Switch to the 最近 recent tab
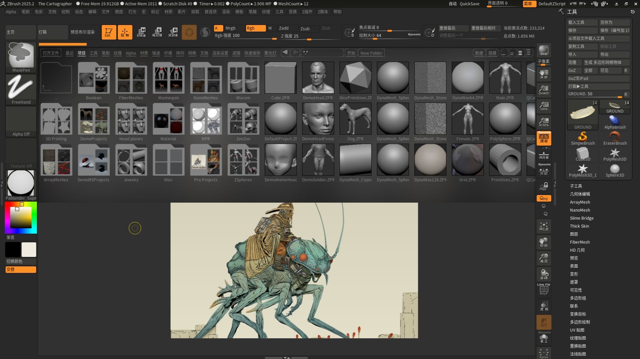This screenshot has height=359, width=640. point(69,53)
